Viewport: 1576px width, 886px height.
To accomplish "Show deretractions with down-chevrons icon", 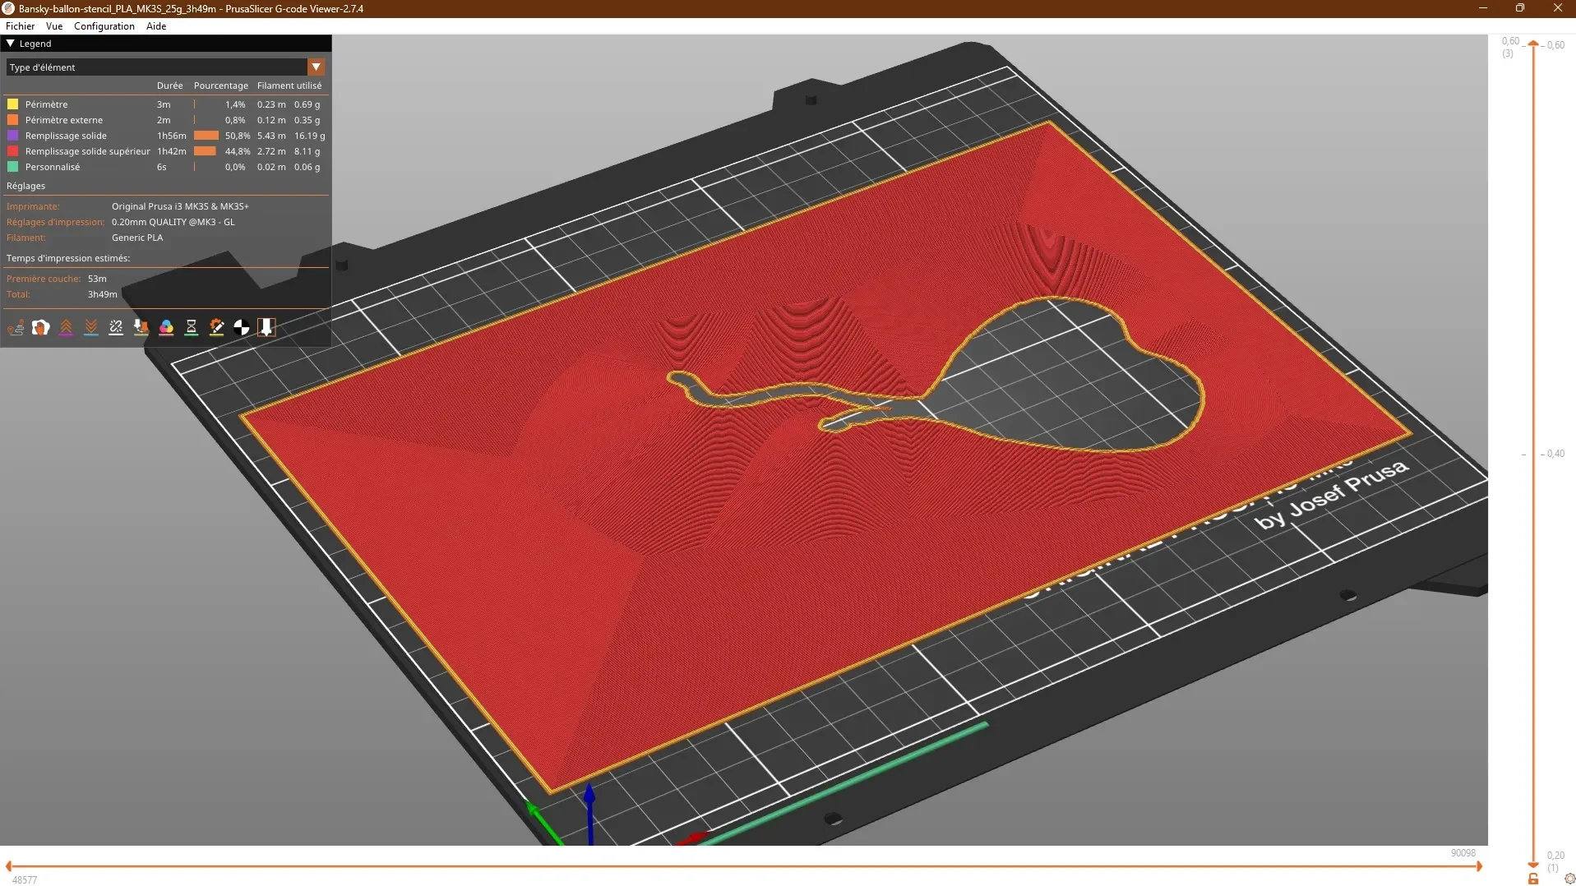I will click(91, 328).
